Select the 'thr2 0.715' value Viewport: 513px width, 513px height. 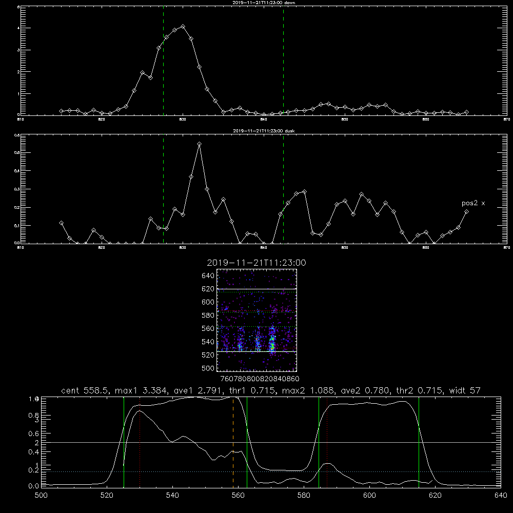[x=420, y=390]
